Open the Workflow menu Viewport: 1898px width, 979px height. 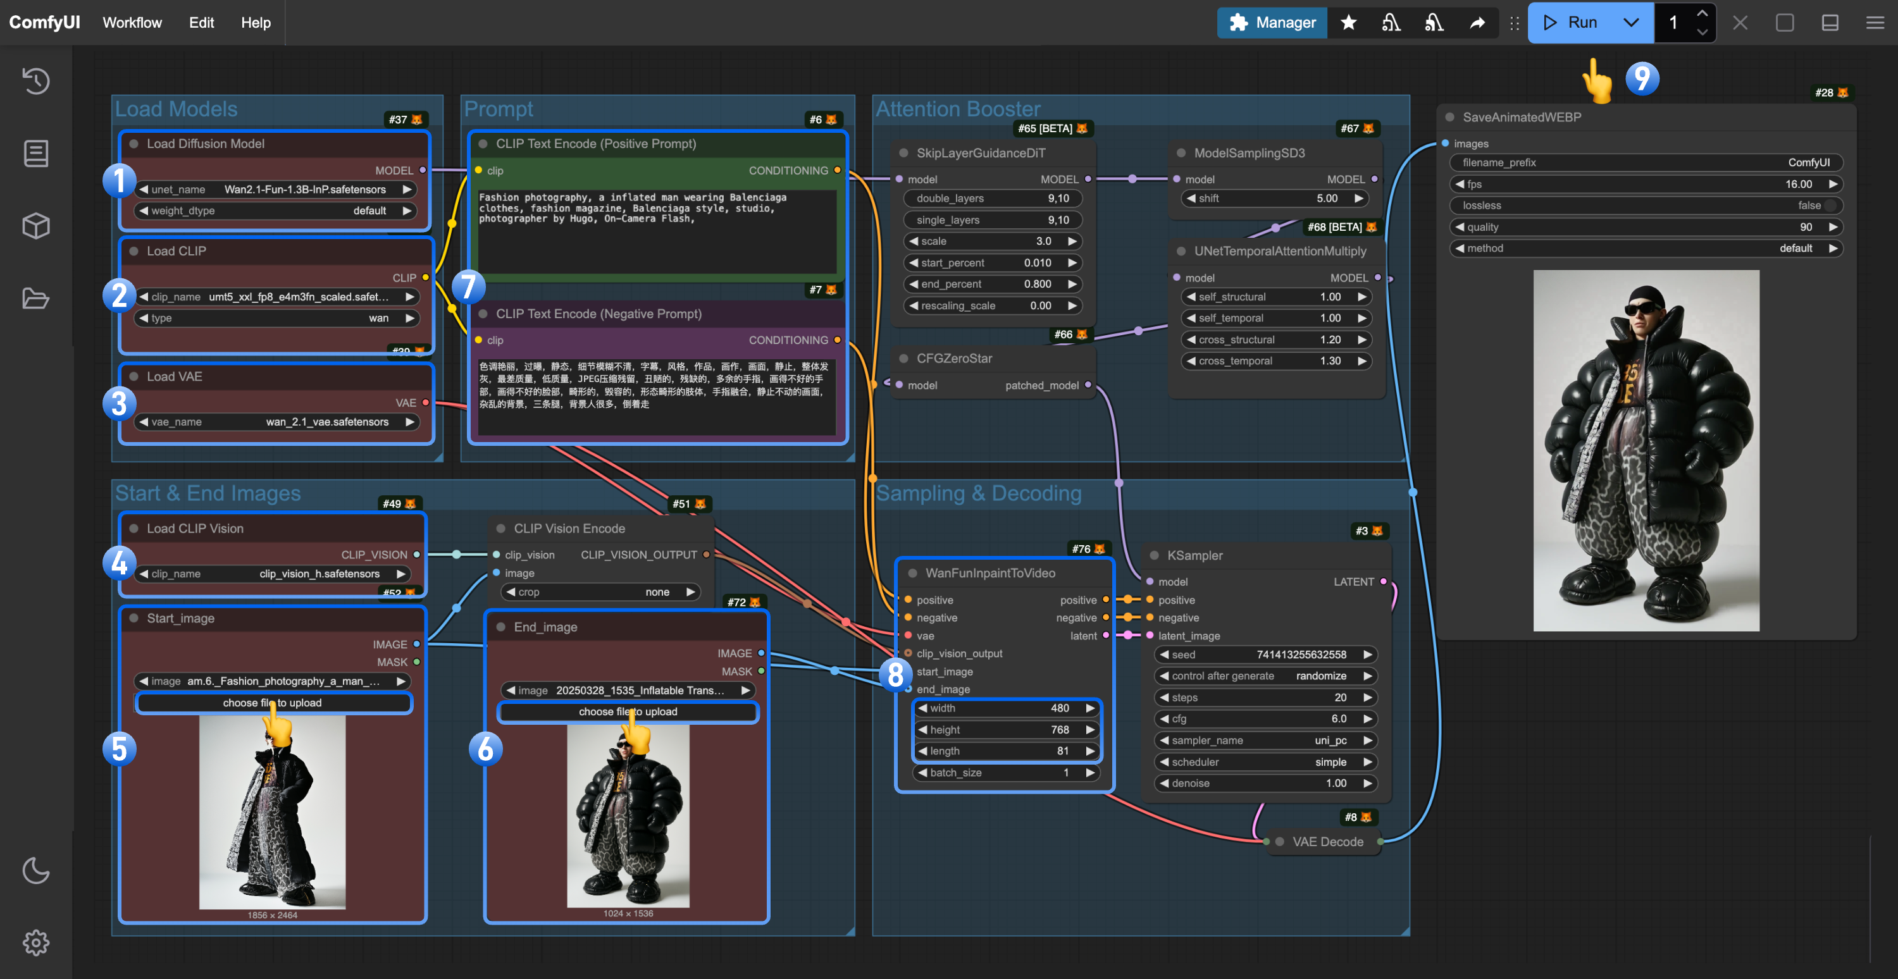click(132, 22)
